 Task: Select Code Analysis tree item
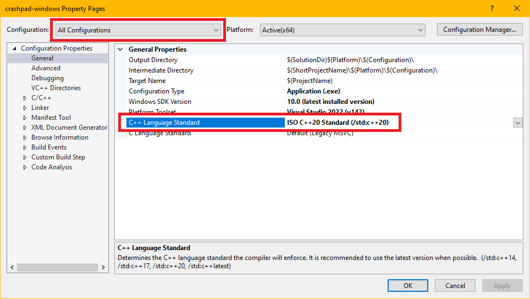coord(51,167)
